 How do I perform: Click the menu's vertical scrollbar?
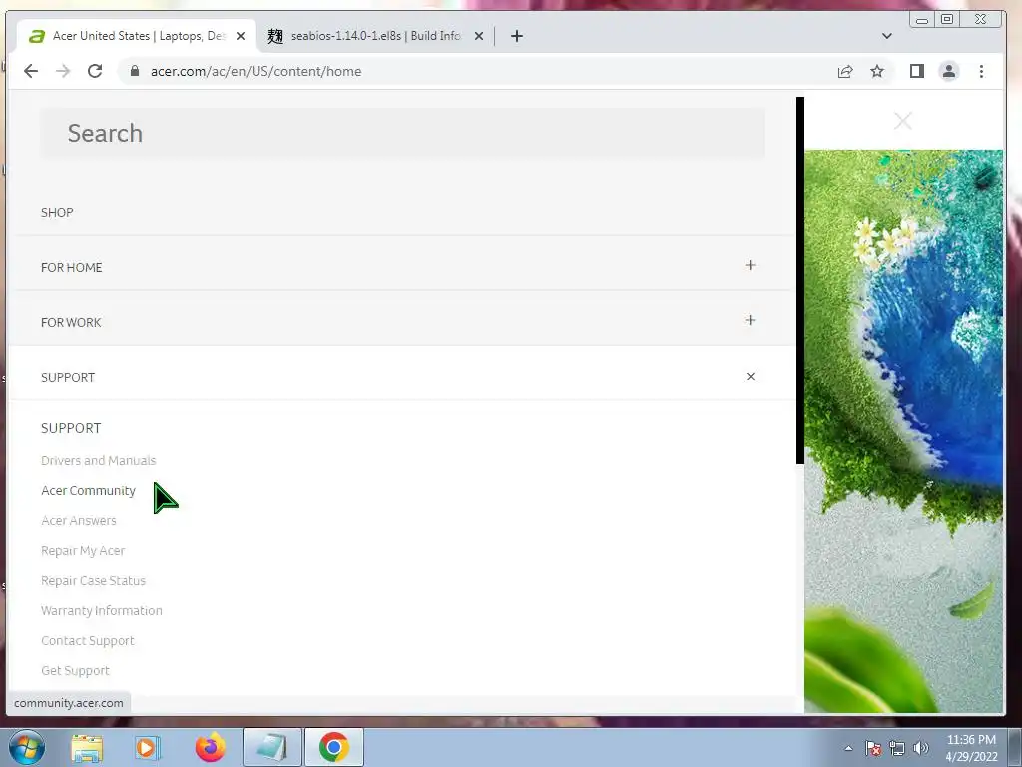click(800, 281)
